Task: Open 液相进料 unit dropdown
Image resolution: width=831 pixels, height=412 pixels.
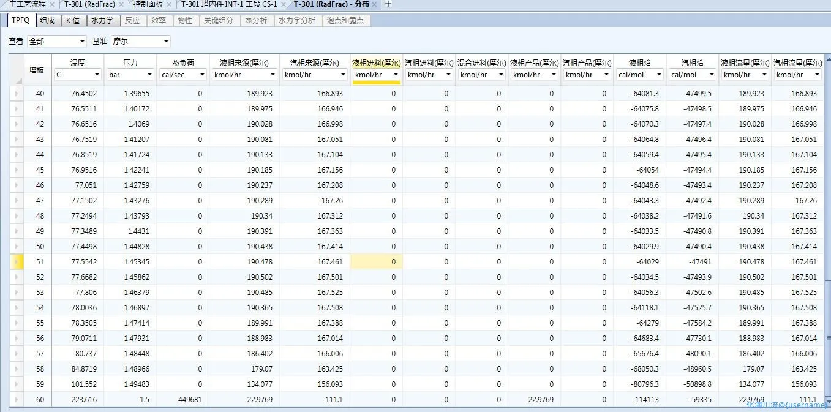Action: coord(376,75)
